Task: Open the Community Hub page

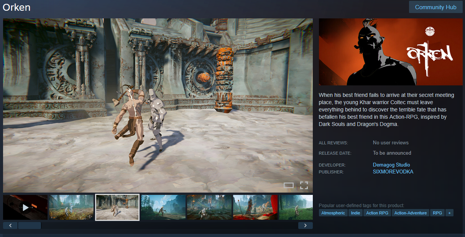Action: point(435,7)
